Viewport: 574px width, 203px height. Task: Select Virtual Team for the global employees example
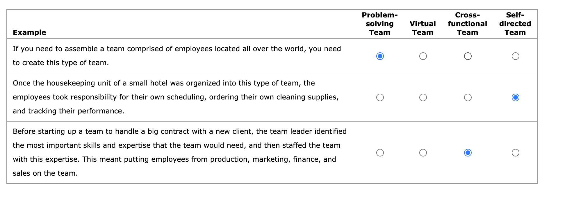[423, 56]
